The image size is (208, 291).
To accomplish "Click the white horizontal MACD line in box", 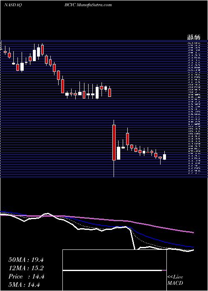I will (112, 270).
